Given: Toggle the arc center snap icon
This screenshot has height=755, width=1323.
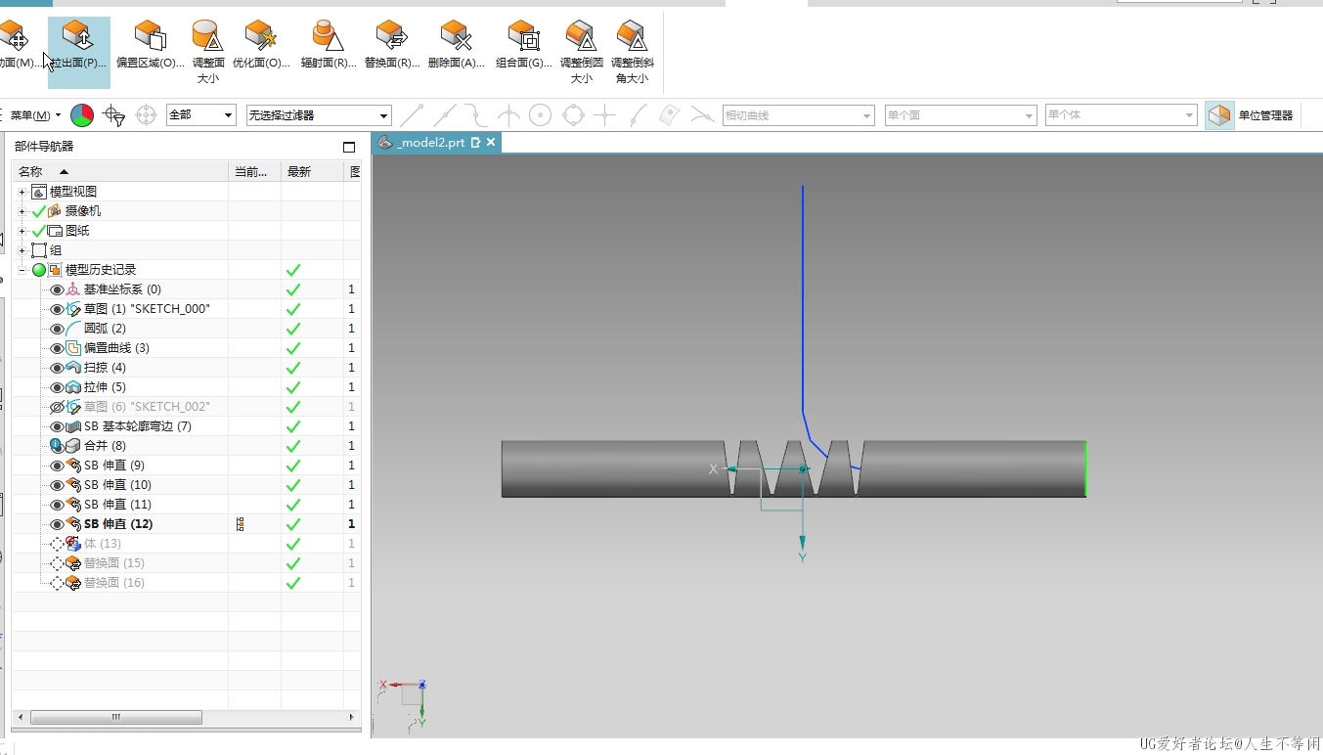Looking at the screenshot, I should point(540,115).
